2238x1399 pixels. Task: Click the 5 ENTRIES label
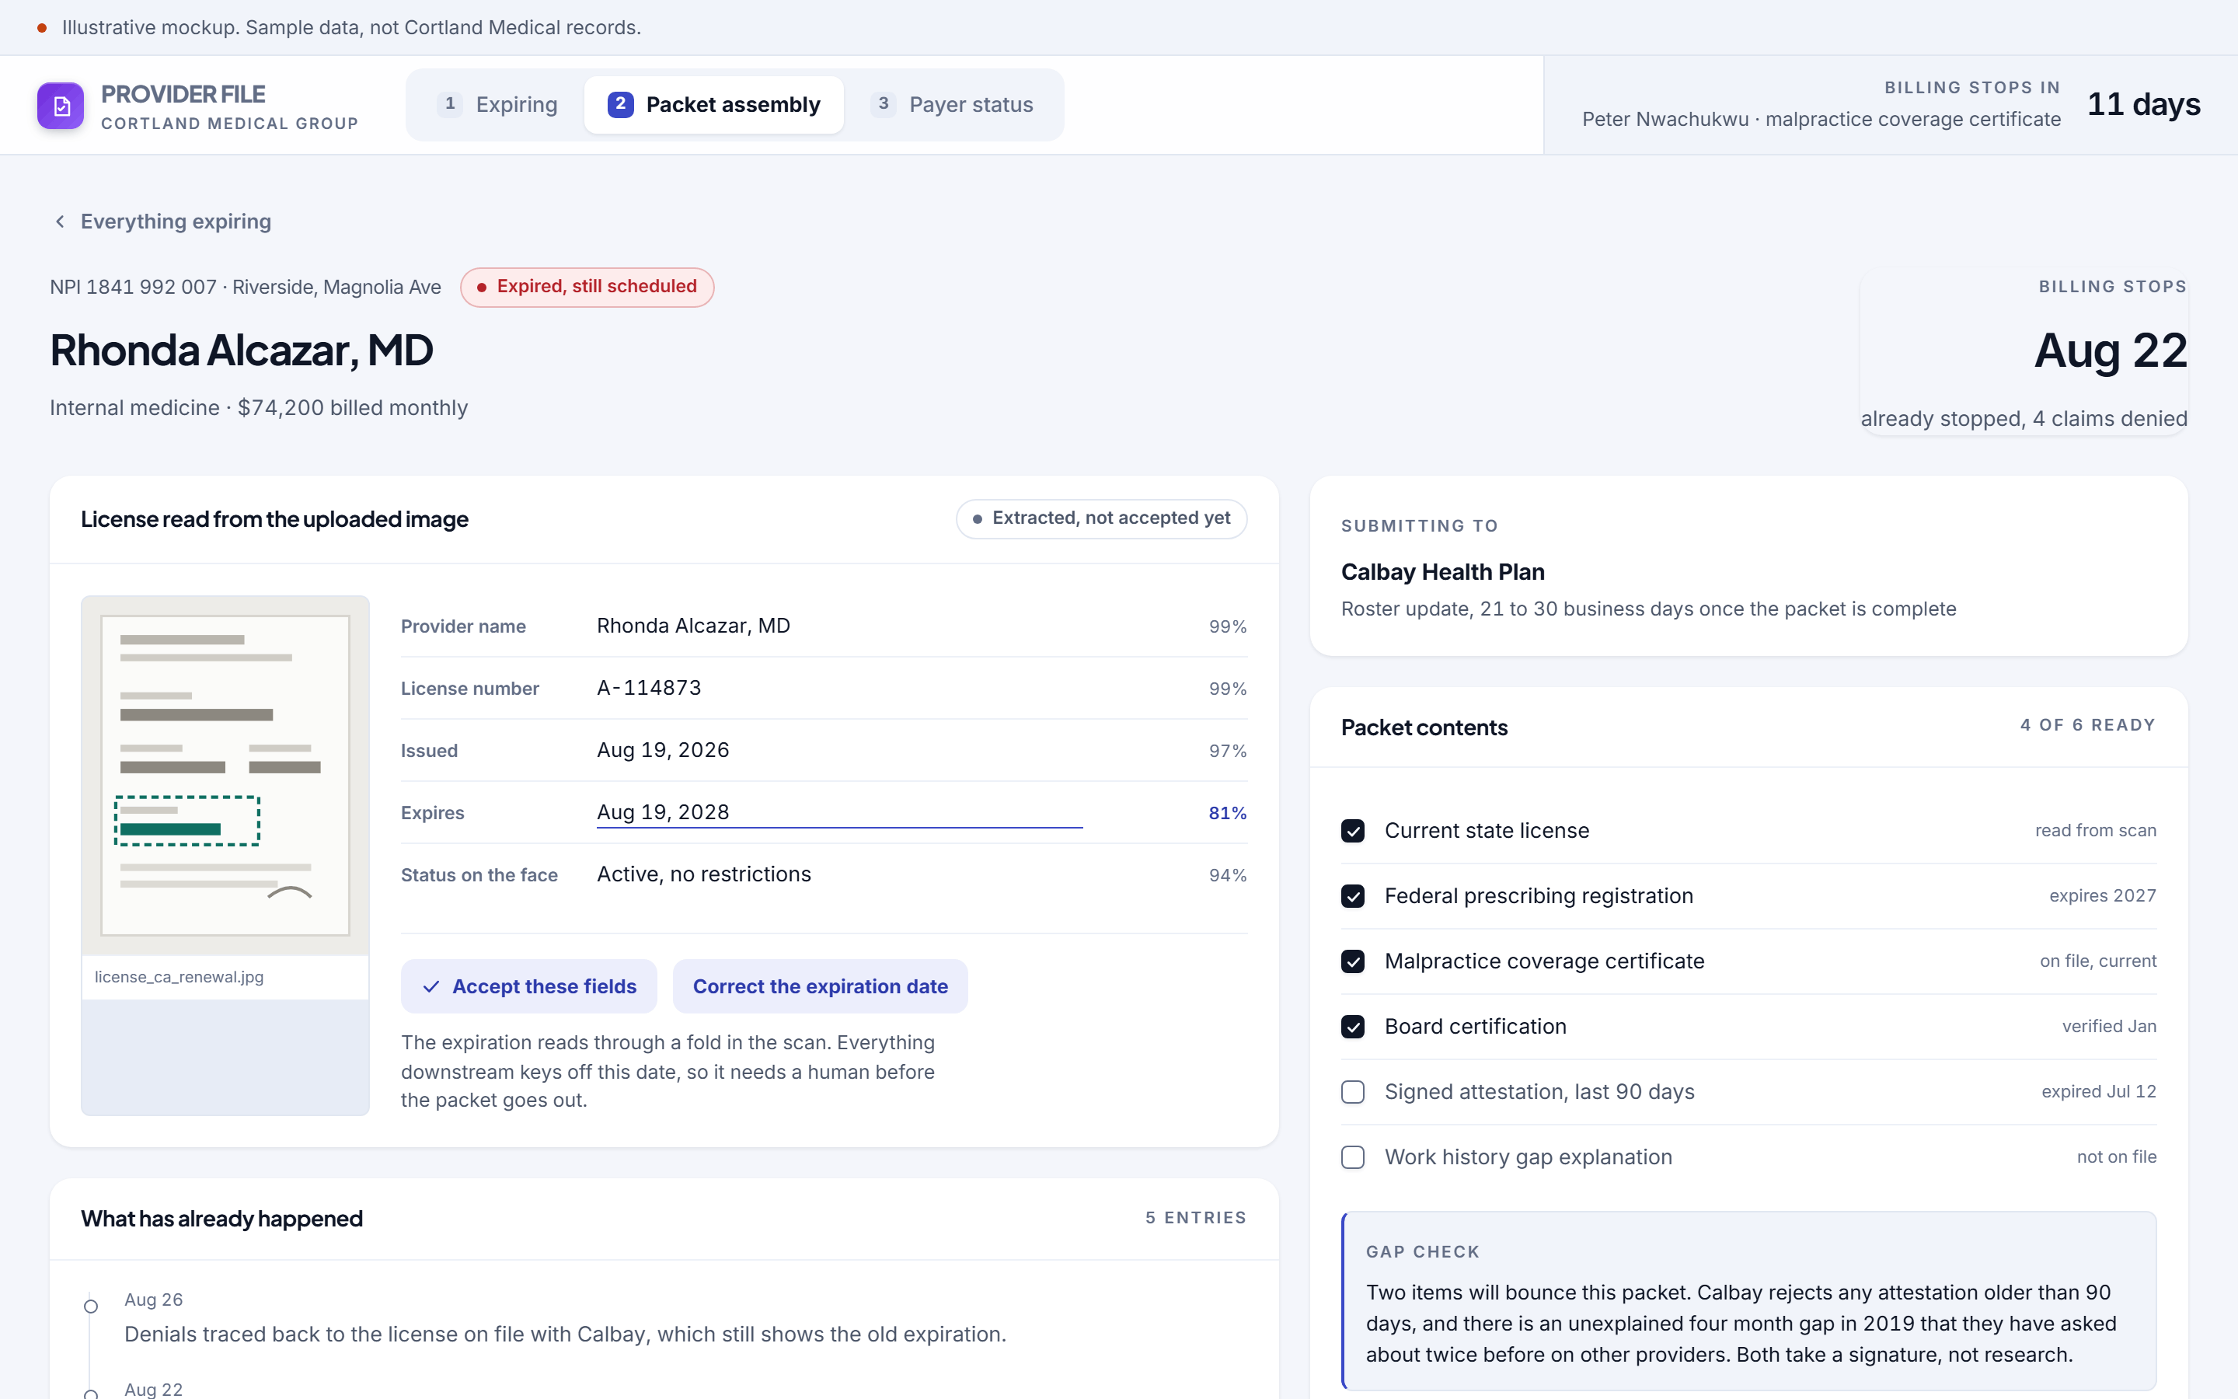[x=1196, y=1218]
